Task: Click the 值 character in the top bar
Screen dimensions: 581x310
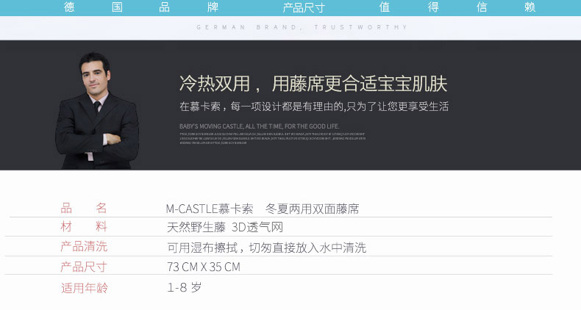Action: 384,8
